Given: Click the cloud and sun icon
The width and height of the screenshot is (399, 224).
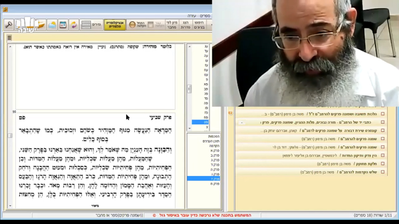Looking at the screenshot, I should coord(52,25).
